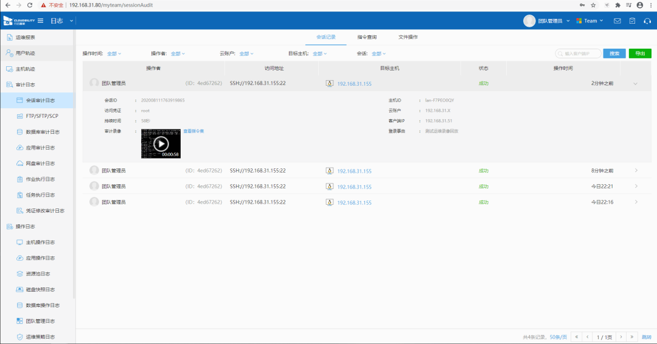657x344 pixels.
Task: Open the browser extensions puzzle icon
Action: click(x=617, y=5)
